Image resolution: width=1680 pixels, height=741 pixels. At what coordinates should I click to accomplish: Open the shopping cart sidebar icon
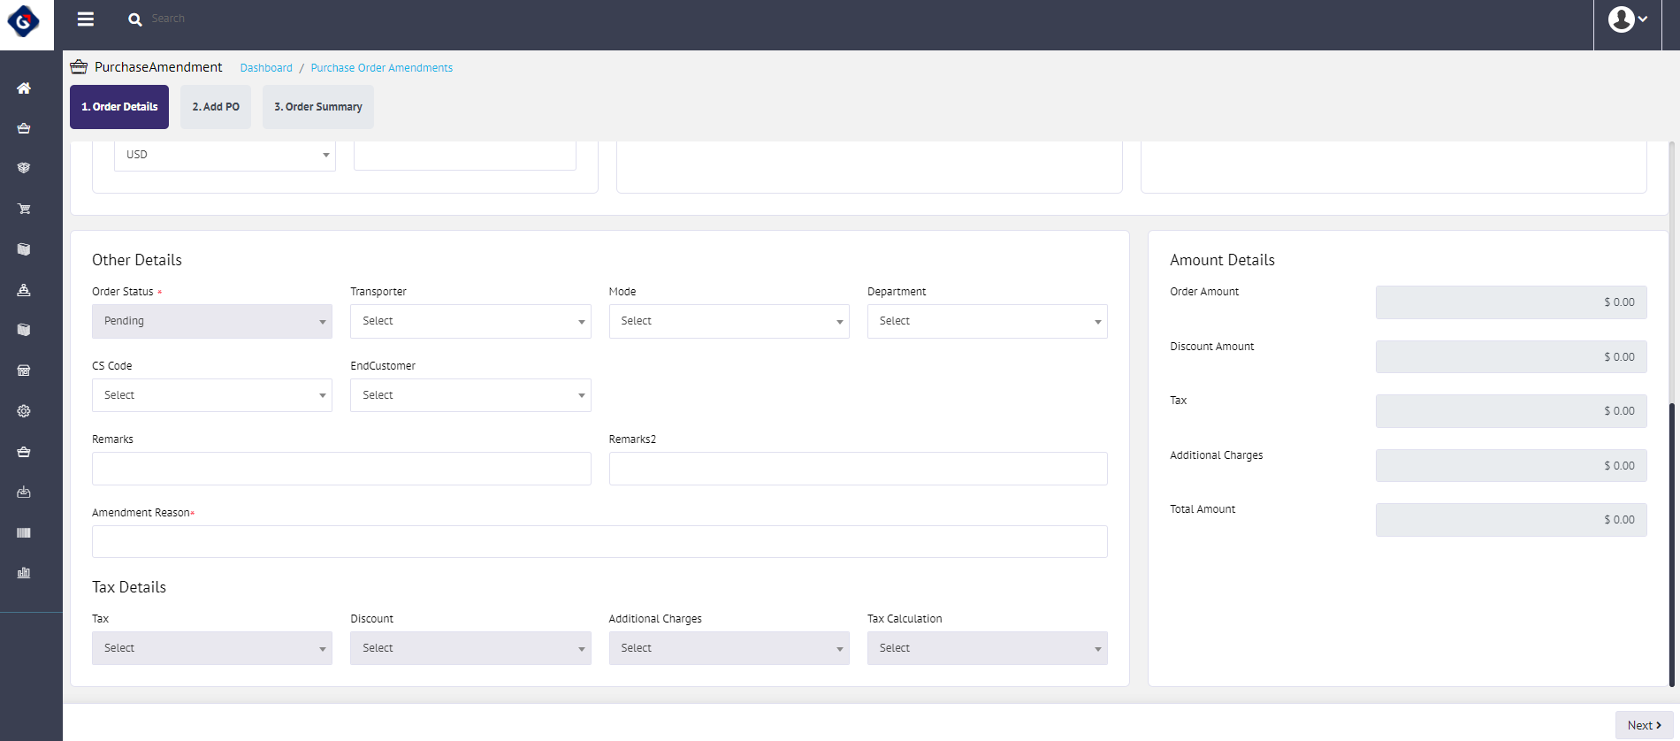(x=24, y=210)
